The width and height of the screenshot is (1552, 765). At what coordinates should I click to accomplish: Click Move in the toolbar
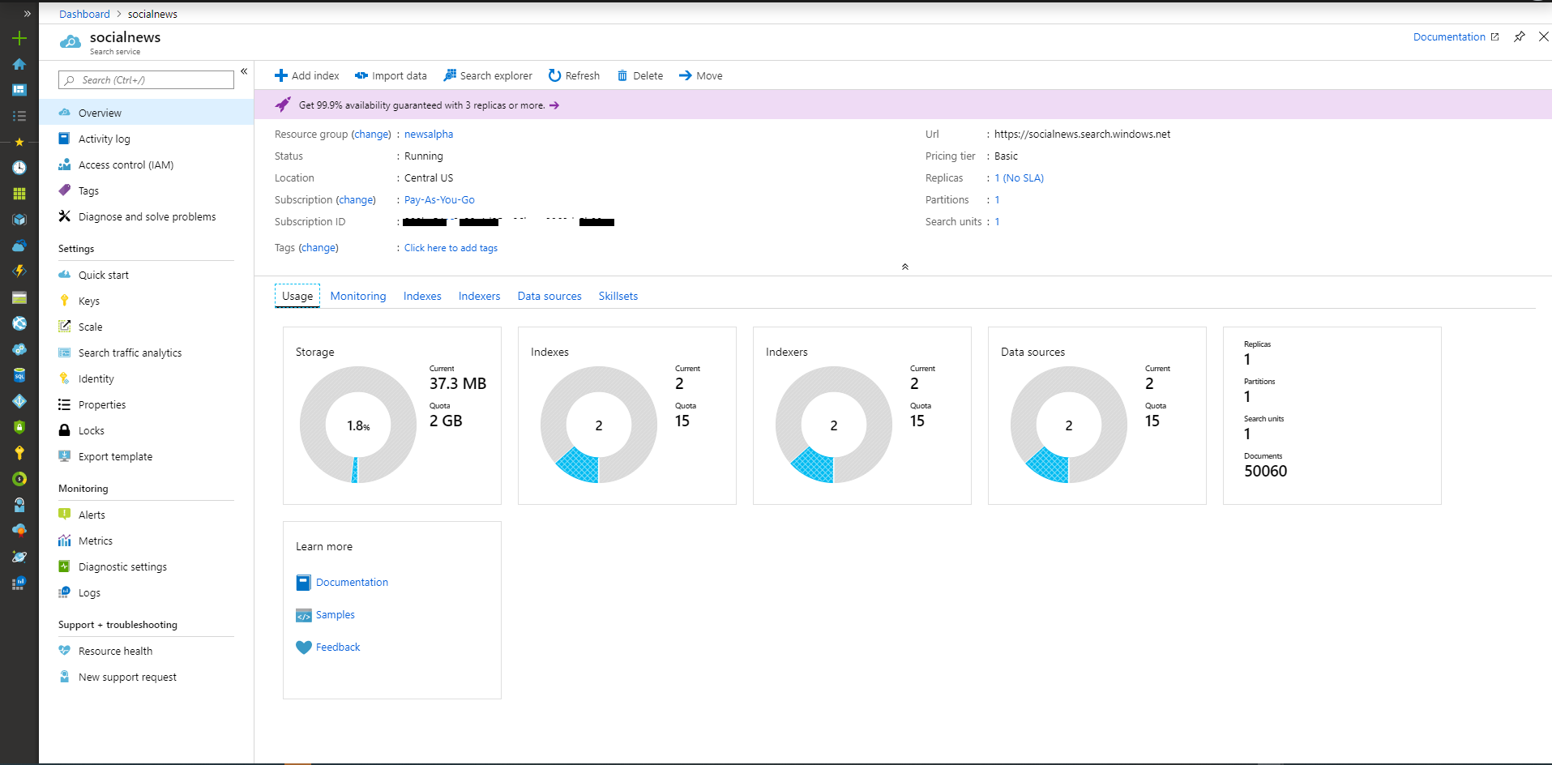[x=700, y=75]
